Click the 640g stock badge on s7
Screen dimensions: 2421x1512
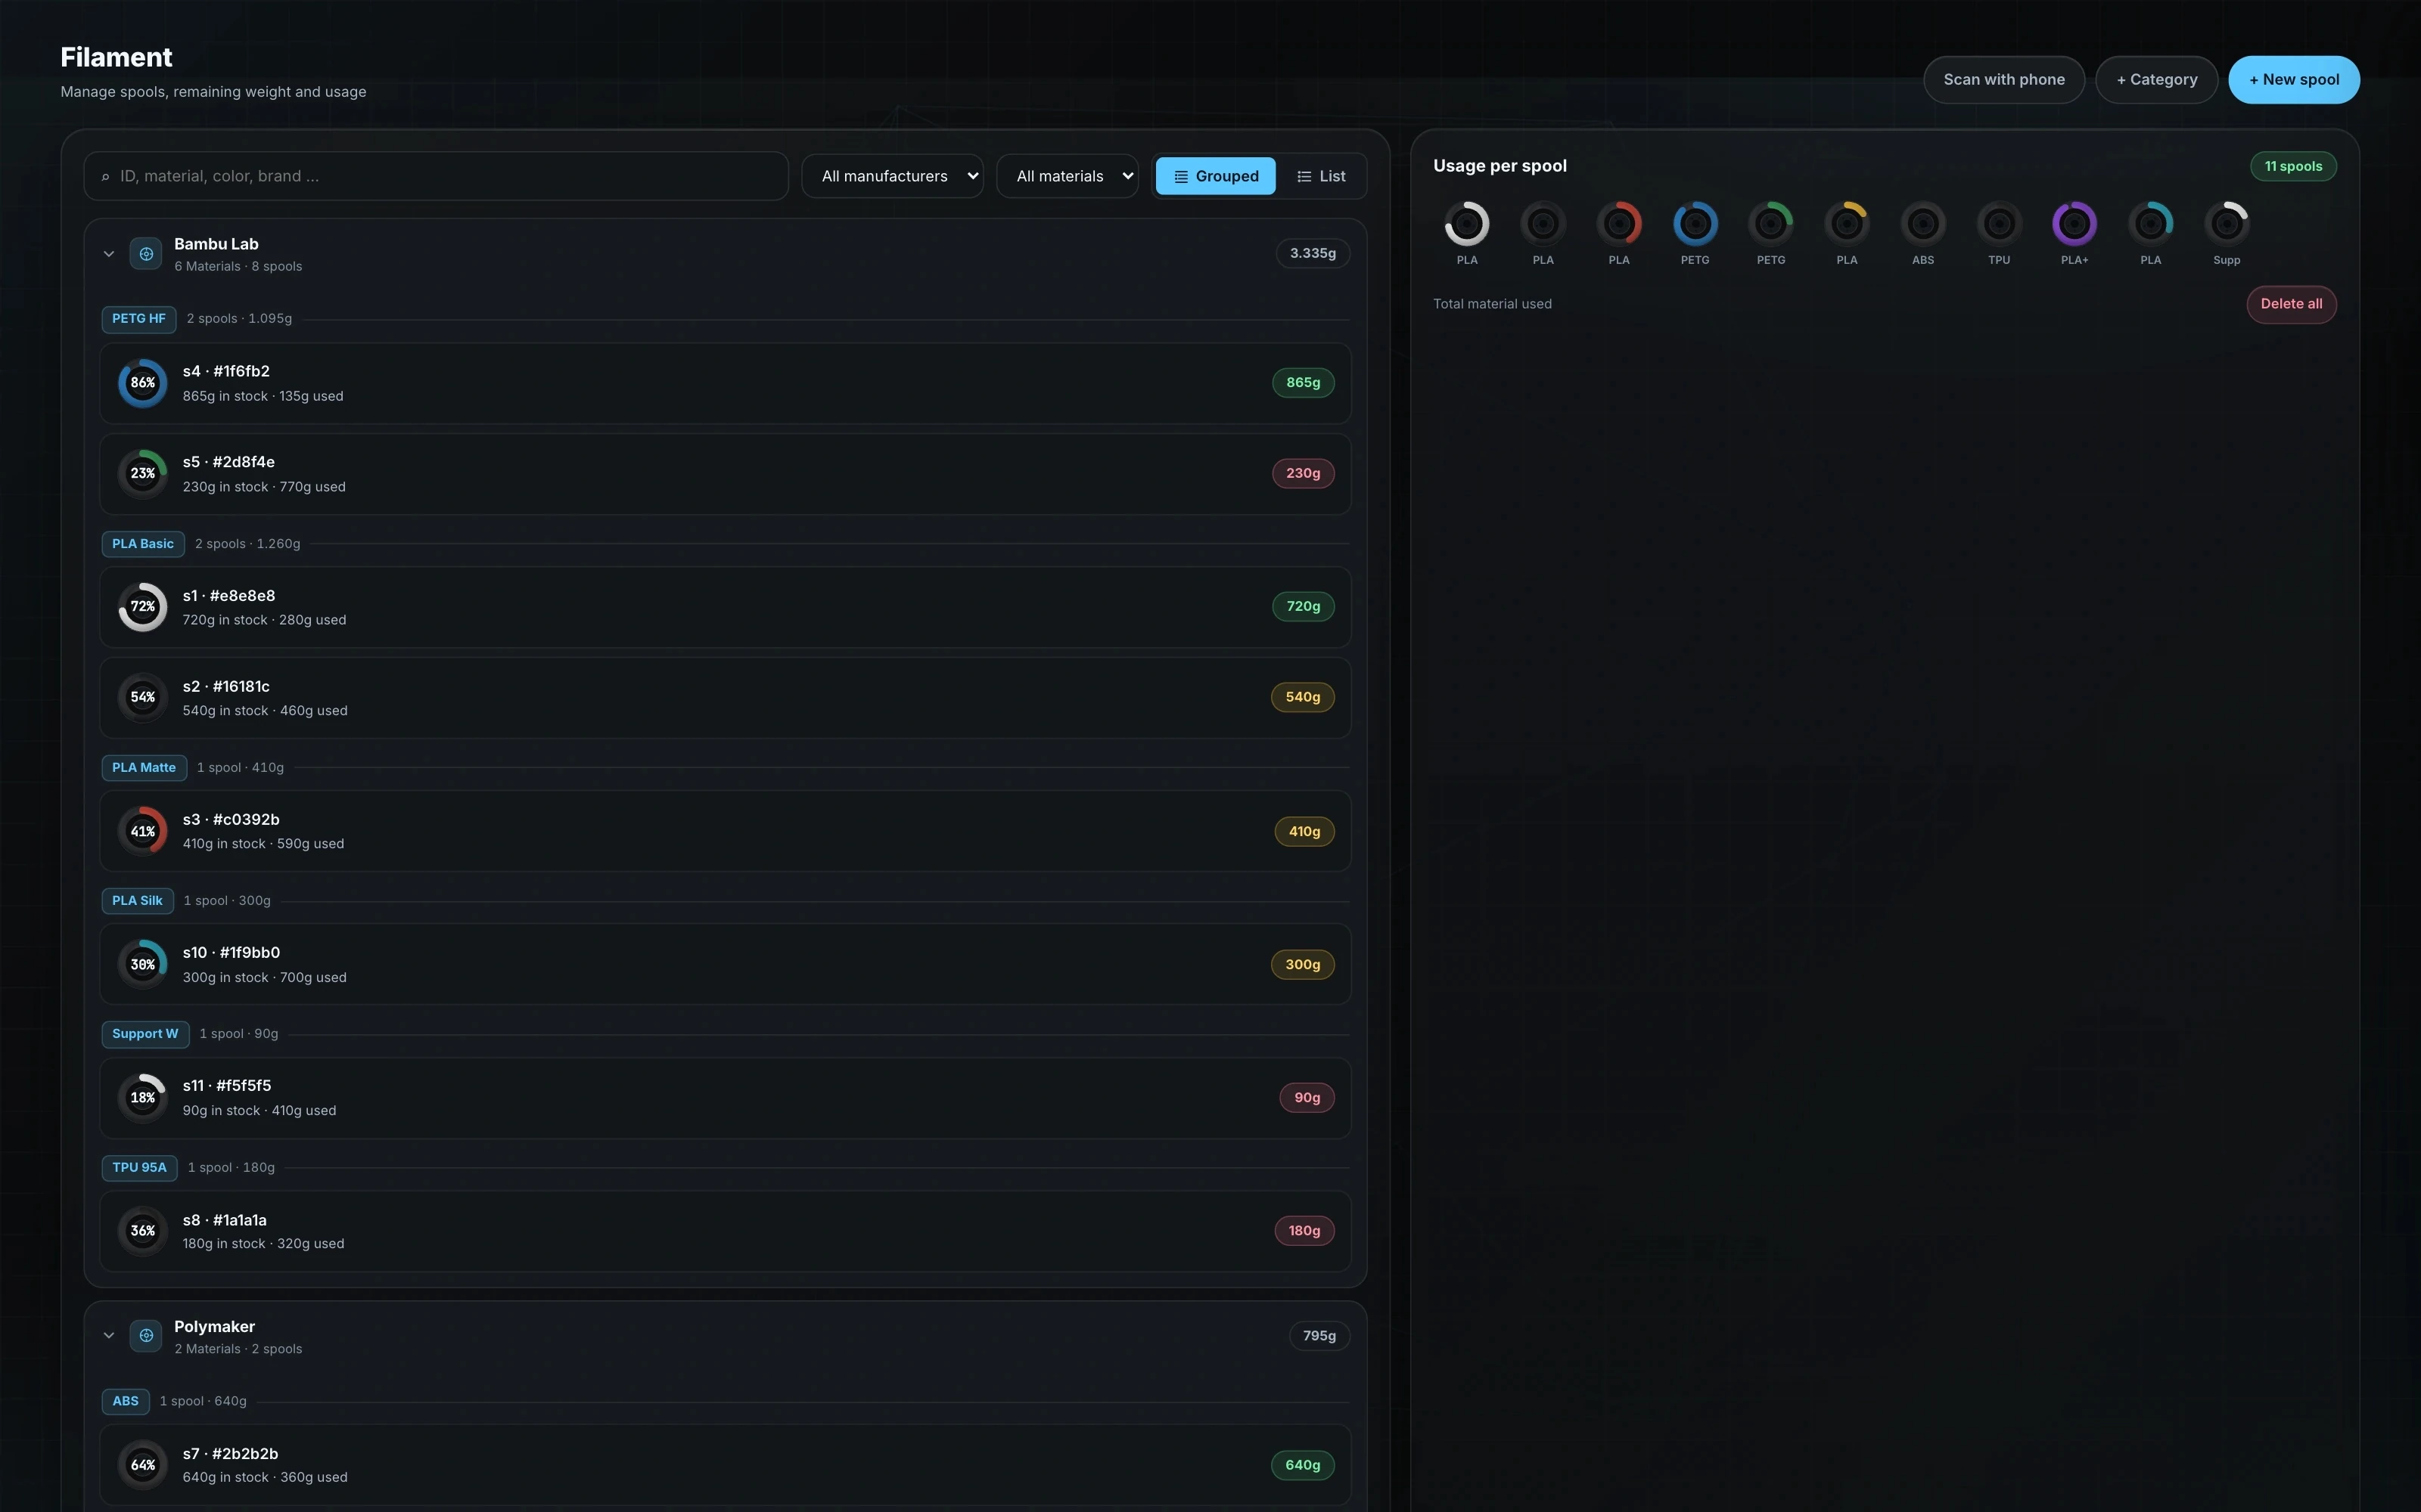coord(1303,1465)
